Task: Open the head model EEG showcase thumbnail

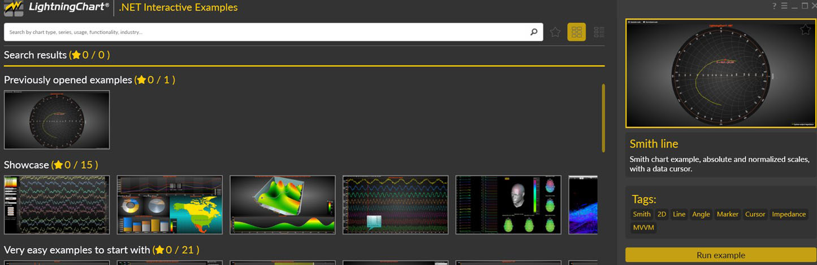Action: pos(508,205)
